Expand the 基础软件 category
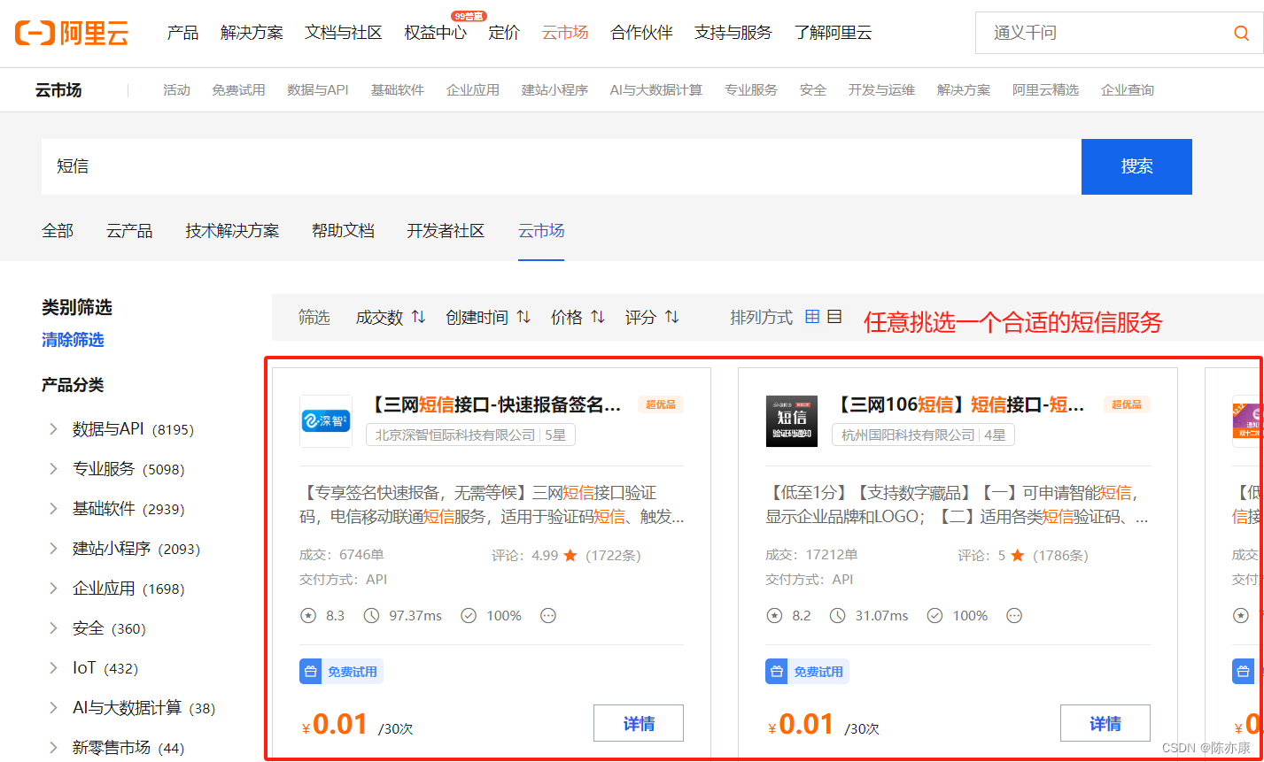The image size is (1264, 762). click(53, 509)
